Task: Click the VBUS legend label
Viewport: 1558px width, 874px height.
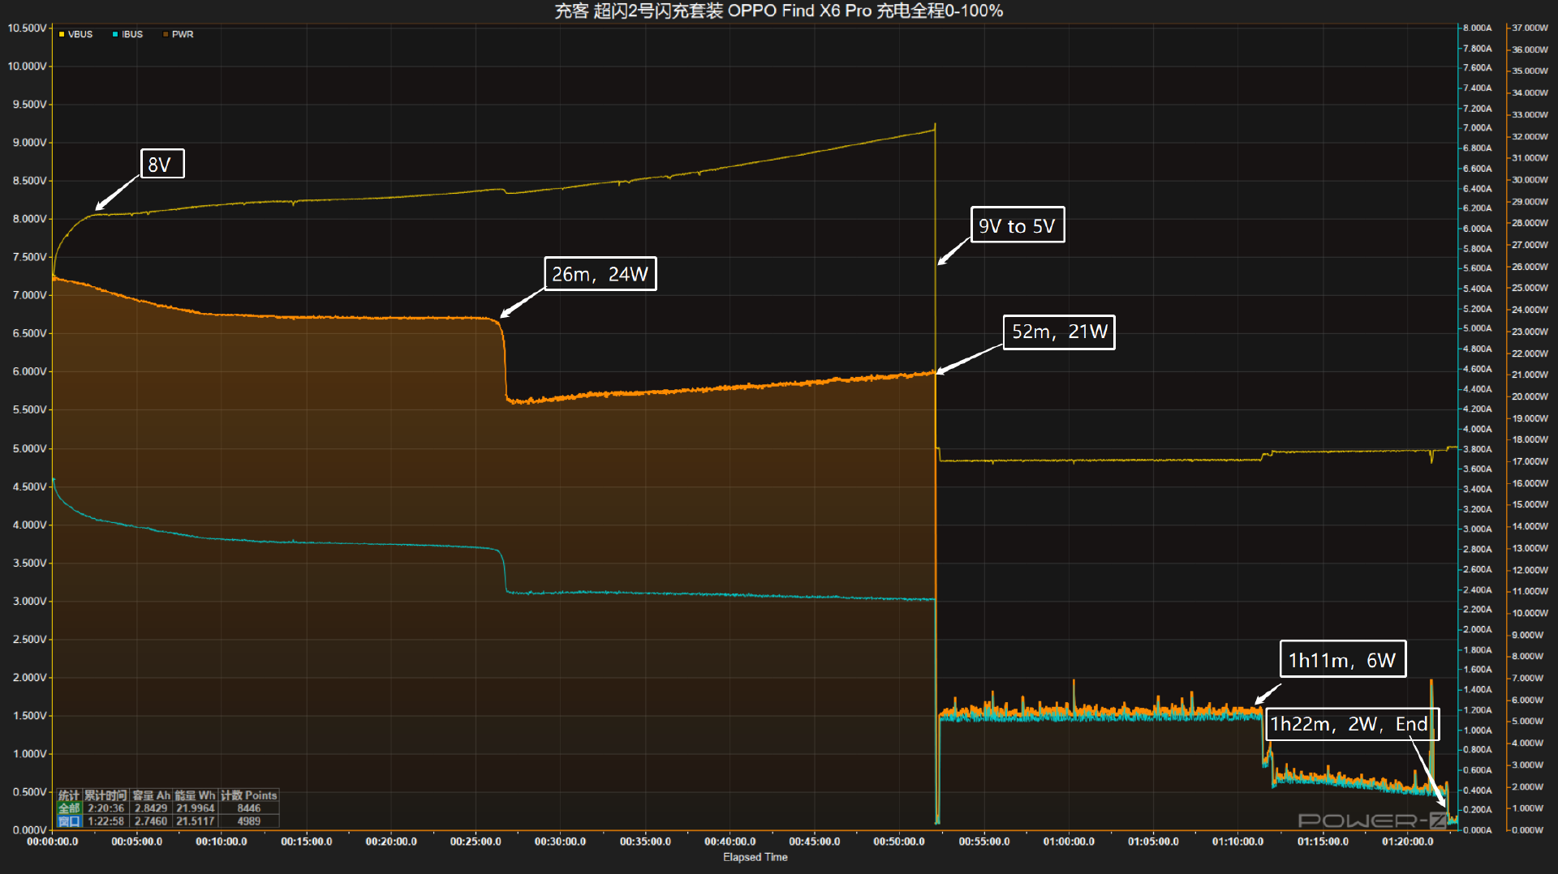Action: (80, 35)
